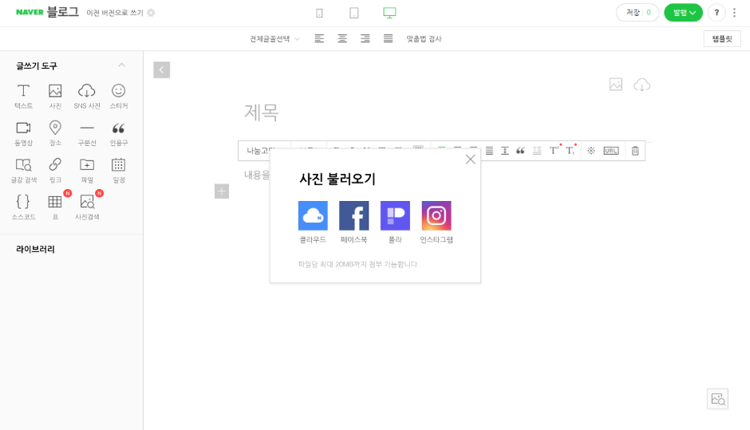Open the 스티커 (sticker) tool

(119, 97)
